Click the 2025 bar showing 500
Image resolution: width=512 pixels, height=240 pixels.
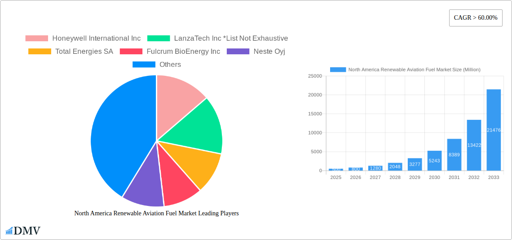pos(336,170)
